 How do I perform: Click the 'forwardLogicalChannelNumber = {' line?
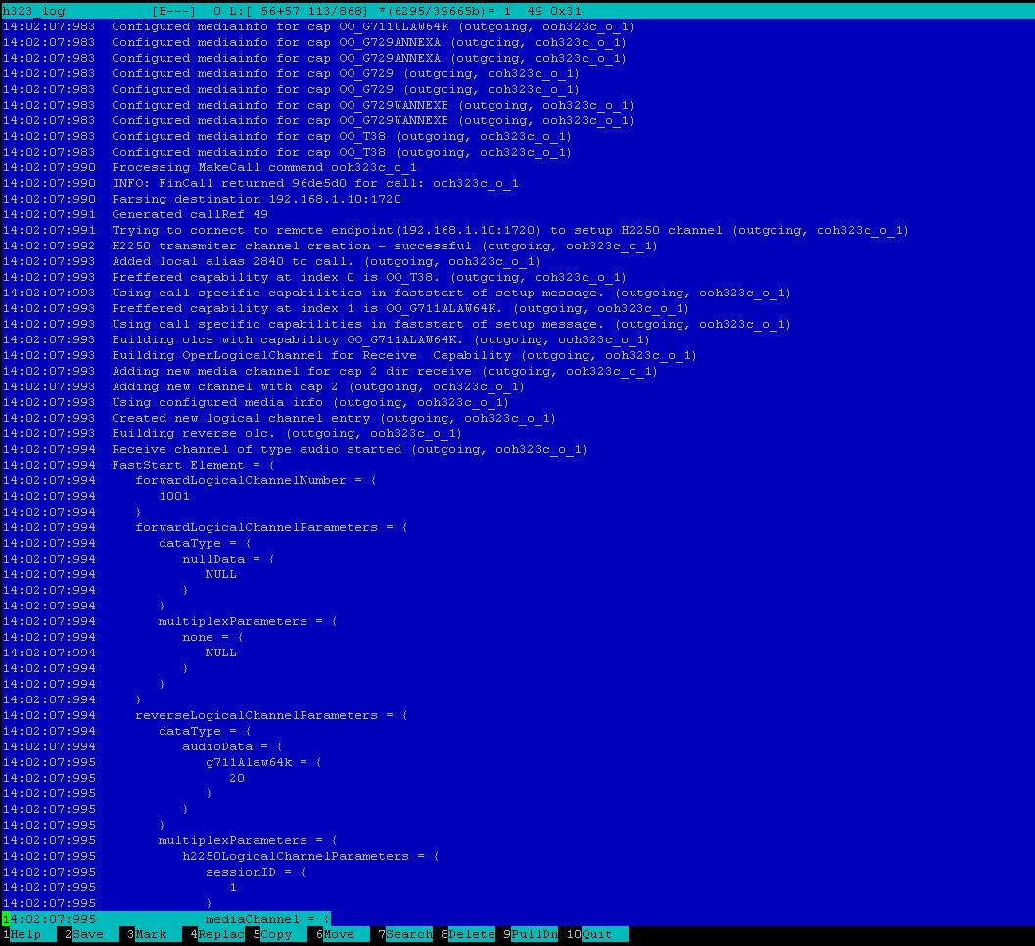pos(256,480)
